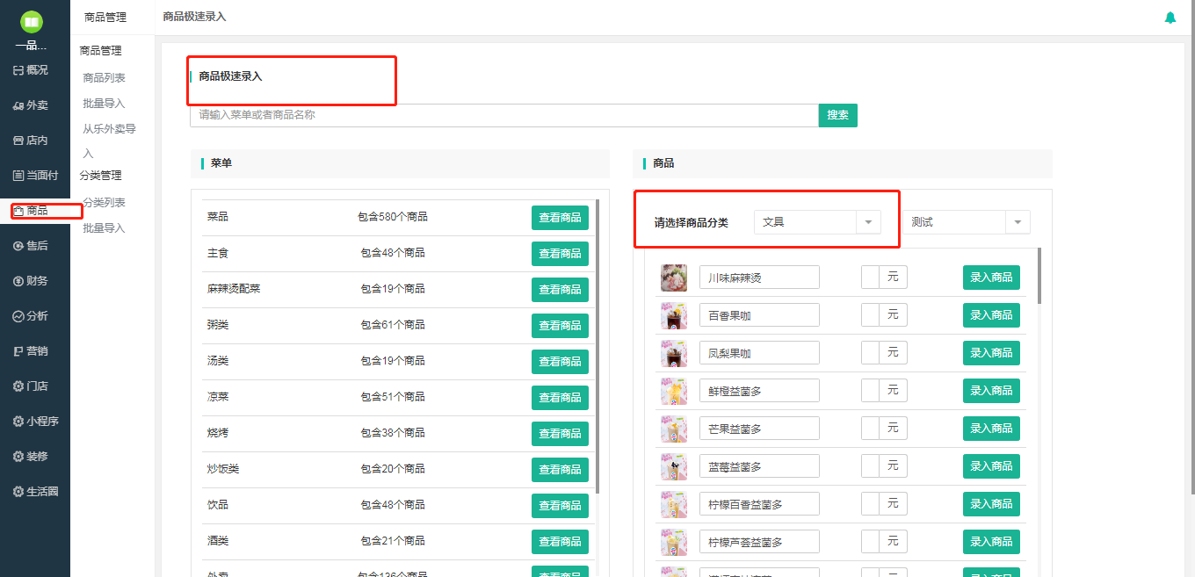Click the 百香果咖 product thumbnail
The height and width of the screenshot is (577, 1195).
tap(674, 315)
